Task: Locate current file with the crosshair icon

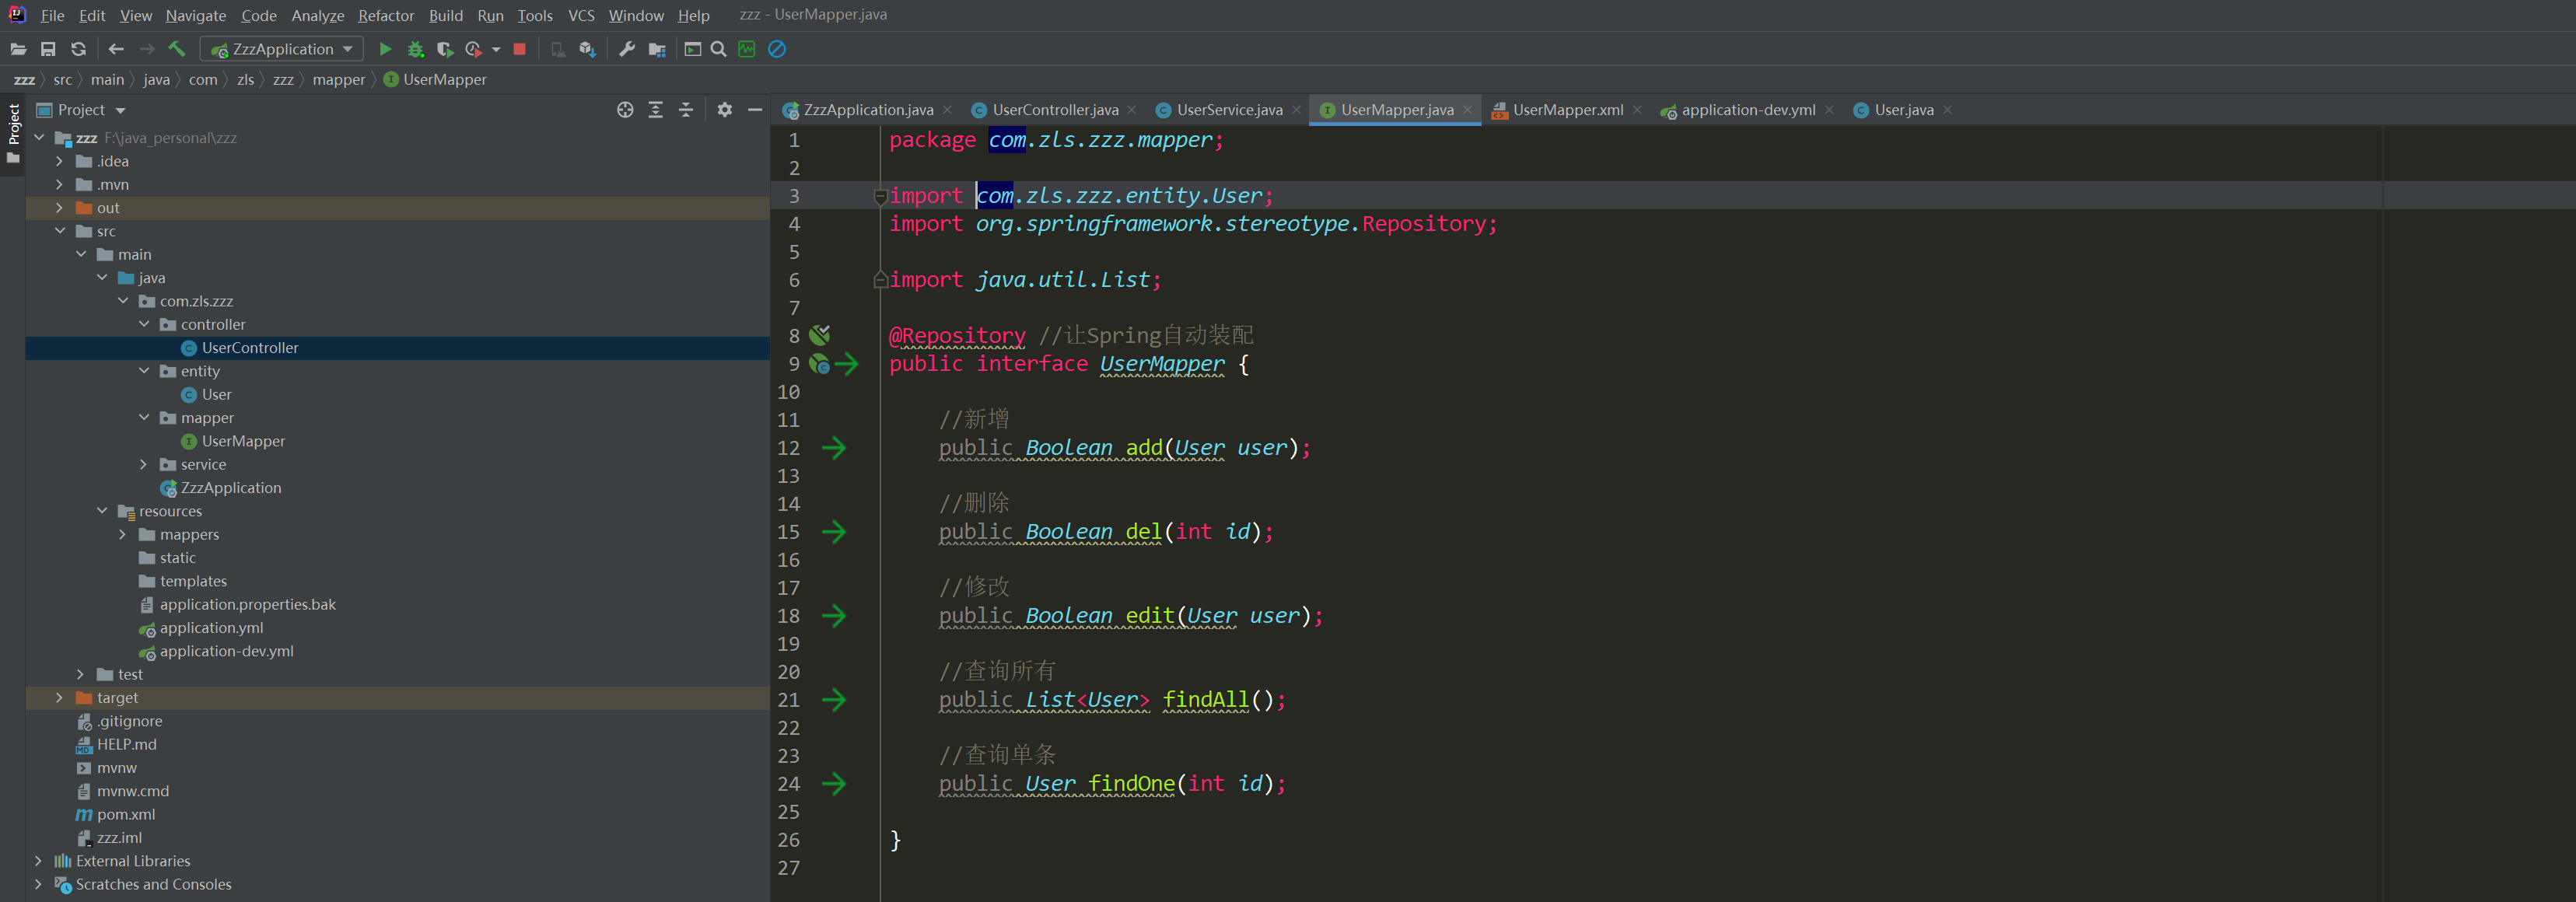Action: pos(625,110)
